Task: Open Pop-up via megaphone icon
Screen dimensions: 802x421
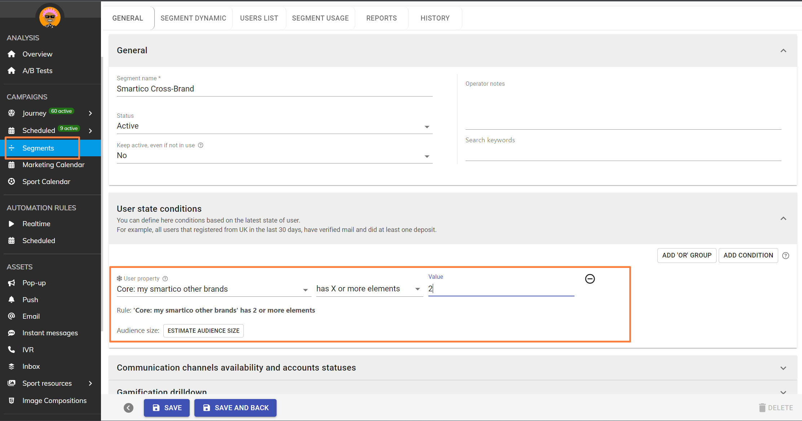Action: pos(12,283)
